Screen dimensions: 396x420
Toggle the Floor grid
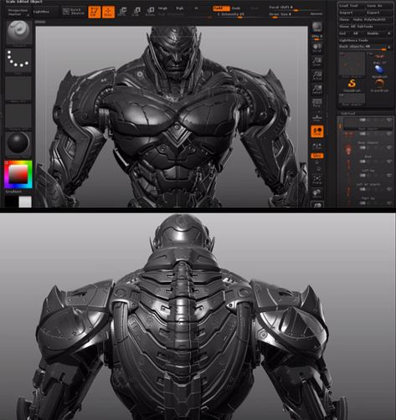tap(316, 117)
